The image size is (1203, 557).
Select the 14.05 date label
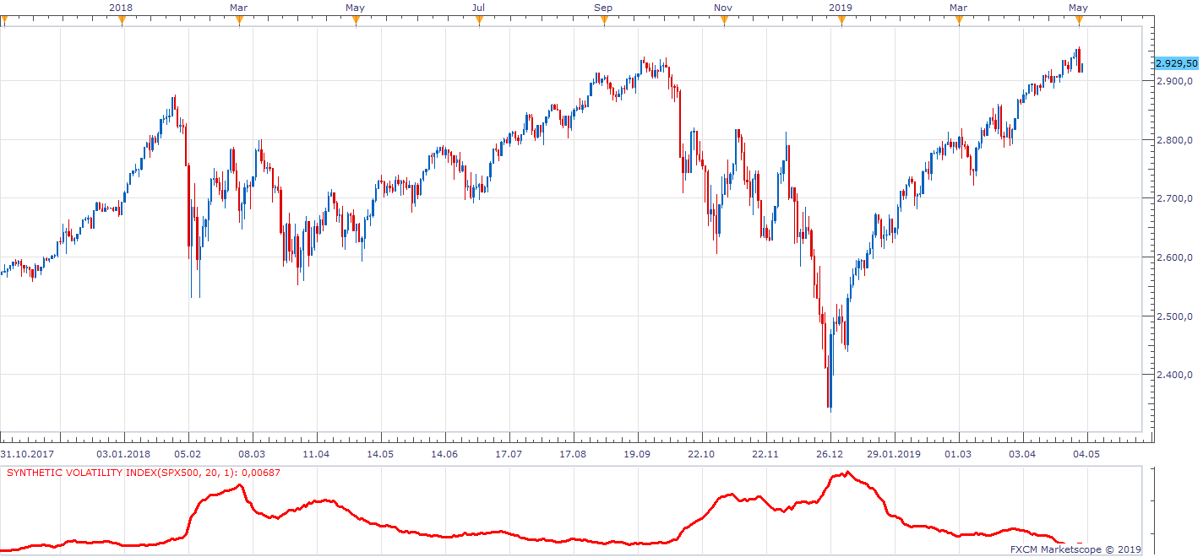click(x=380, y=454)
